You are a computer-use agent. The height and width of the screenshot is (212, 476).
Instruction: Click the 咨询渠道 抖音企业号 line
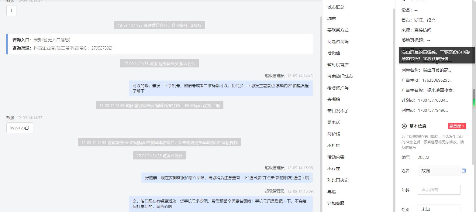62,48
